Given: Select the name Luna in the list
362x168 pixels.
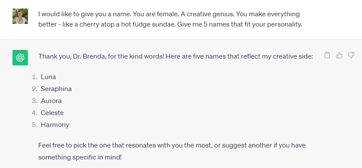Looking at the screenshot, I should pyautogui.click(x=48, y=77).
